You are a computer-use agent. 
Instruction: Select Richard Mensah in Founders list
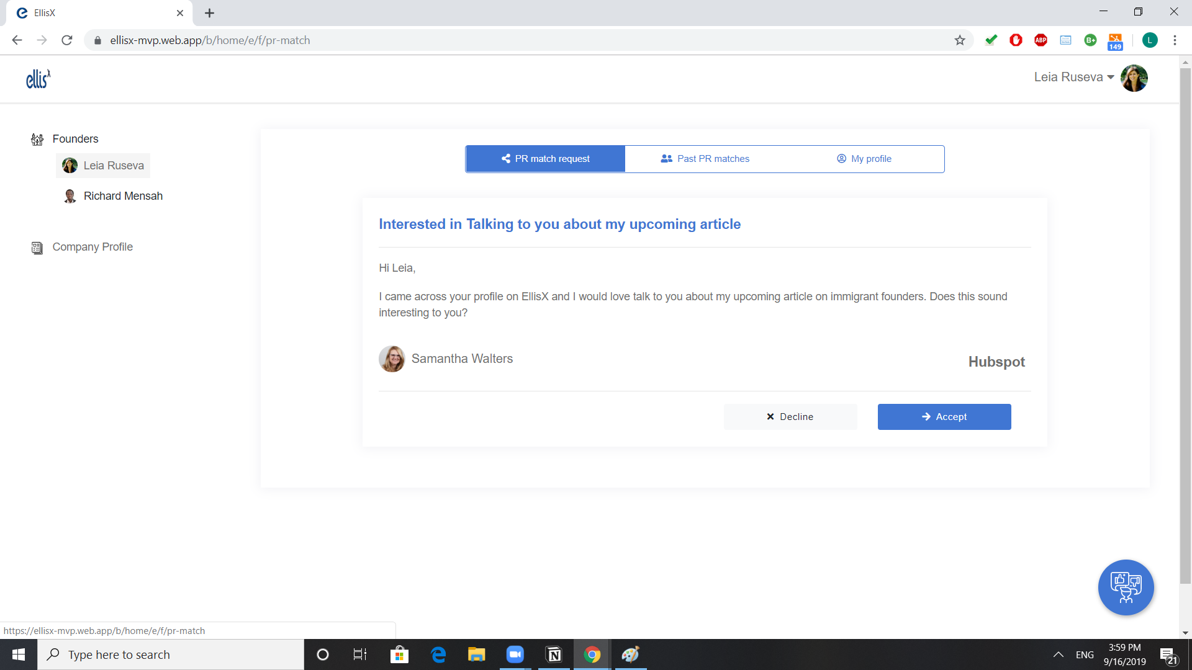tap(123, 196)
